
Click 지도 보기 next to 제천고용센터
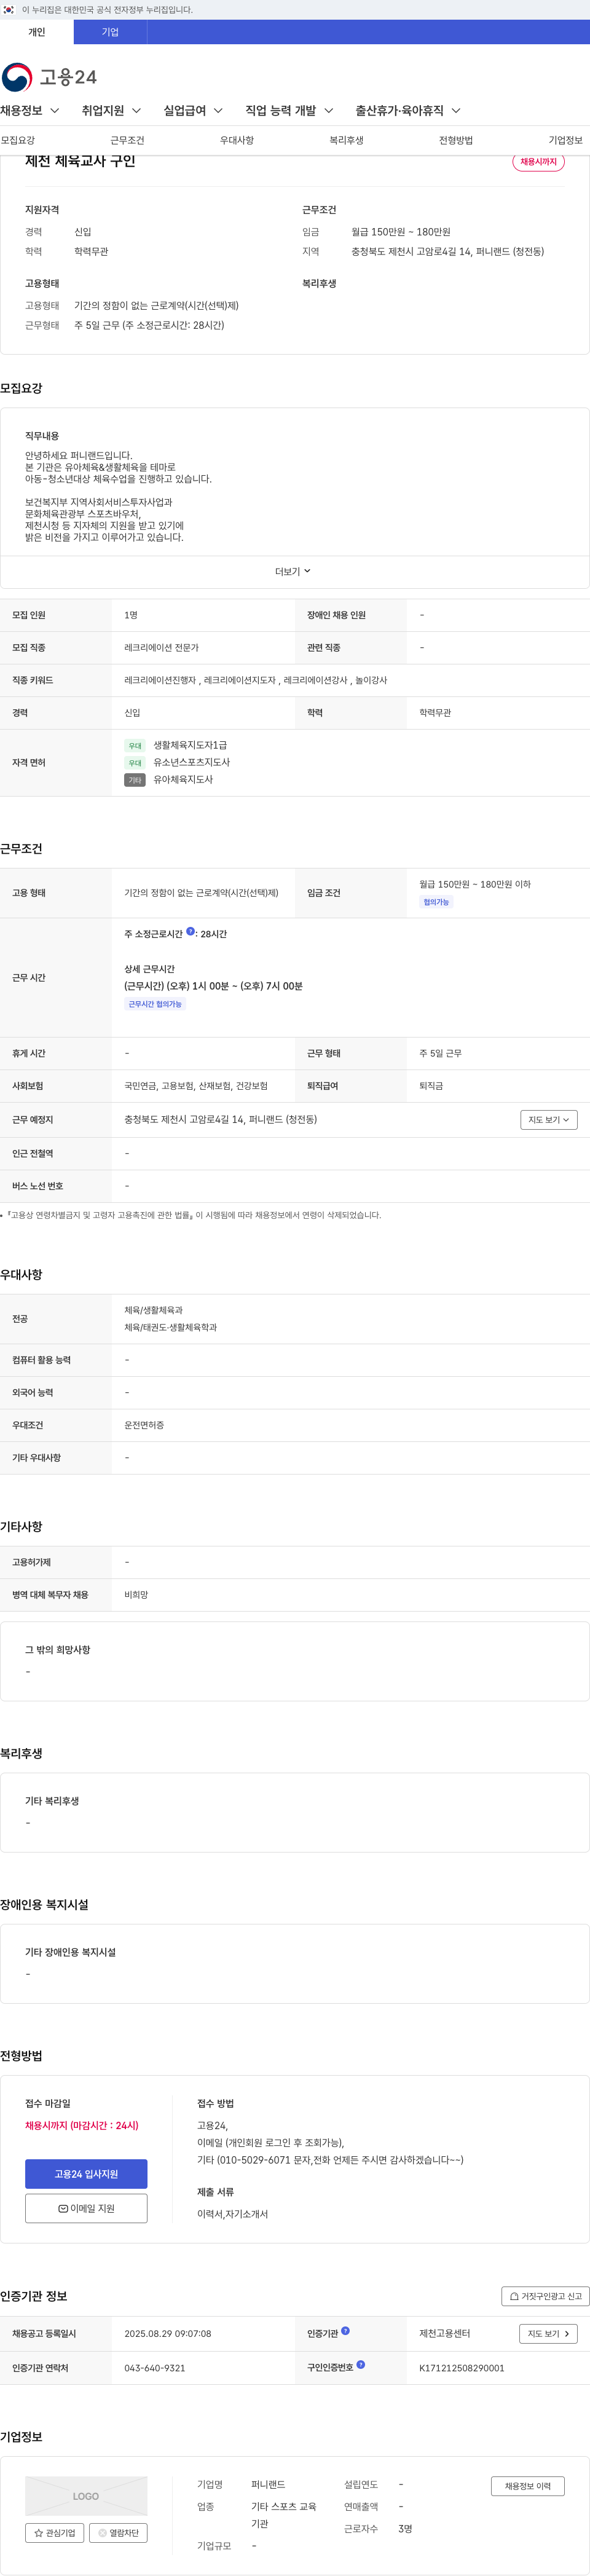[549, 2333]
